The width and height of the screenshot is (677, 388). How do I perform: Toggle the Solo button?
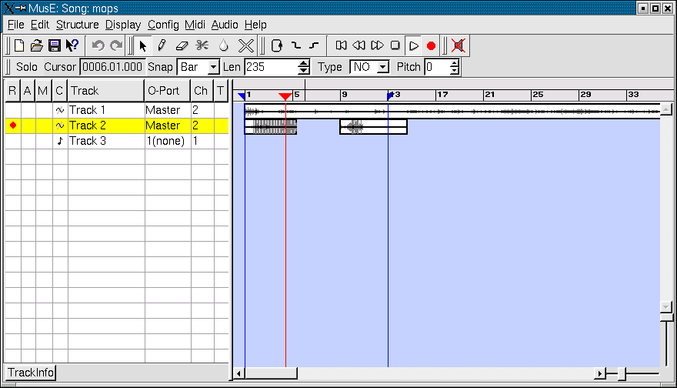point(26,67)
